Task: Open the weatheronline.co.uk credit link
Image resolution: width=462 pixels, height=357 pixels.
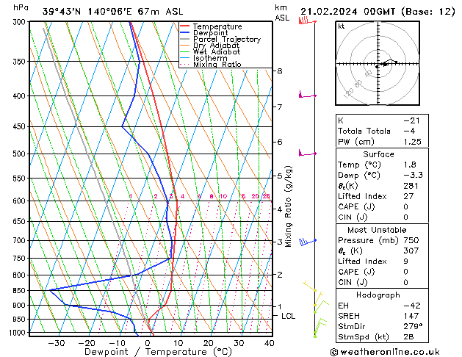Action: 385,352
